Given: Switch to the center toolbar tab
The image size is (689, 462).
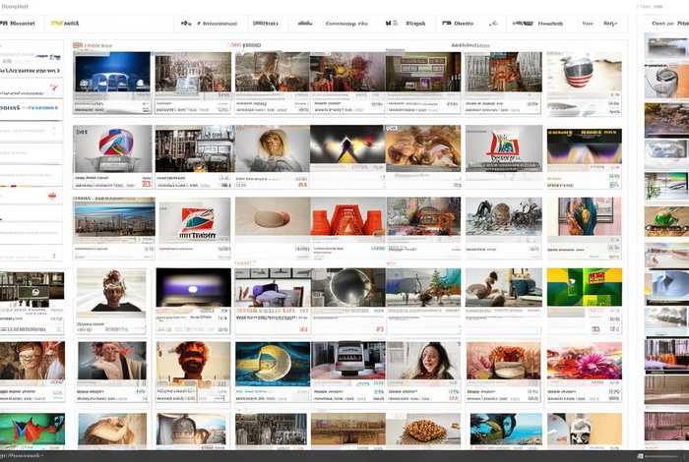Looking at the screenshot, I should [346, 24].
